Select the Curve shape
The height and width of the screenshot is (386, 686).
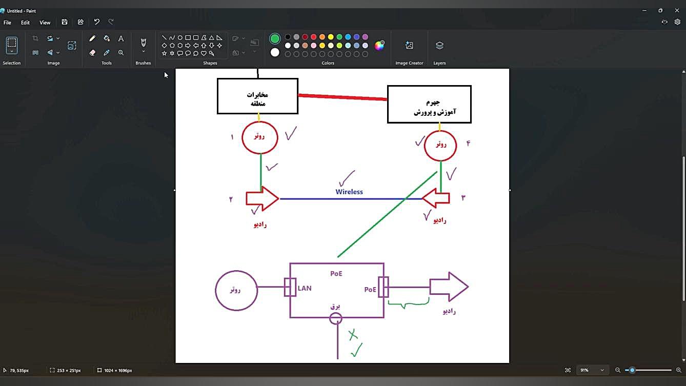click(172, 37)
